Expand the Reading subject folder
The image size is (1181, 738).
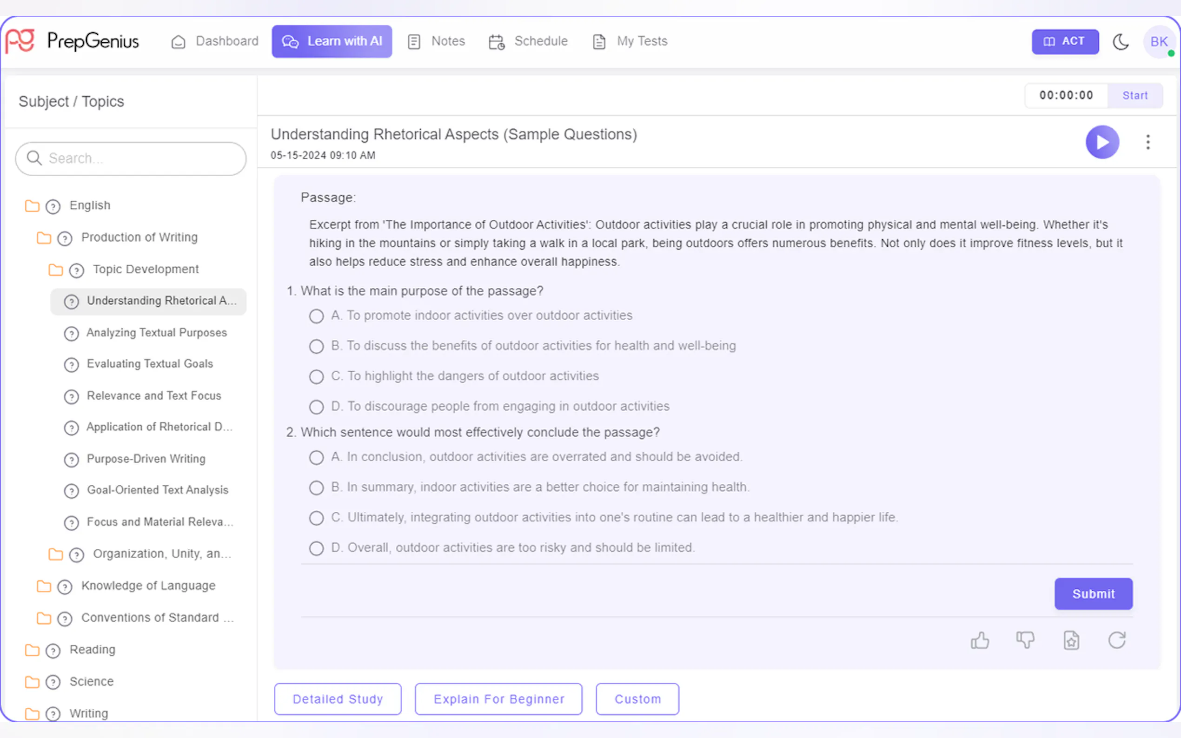(x=32, y=650)
